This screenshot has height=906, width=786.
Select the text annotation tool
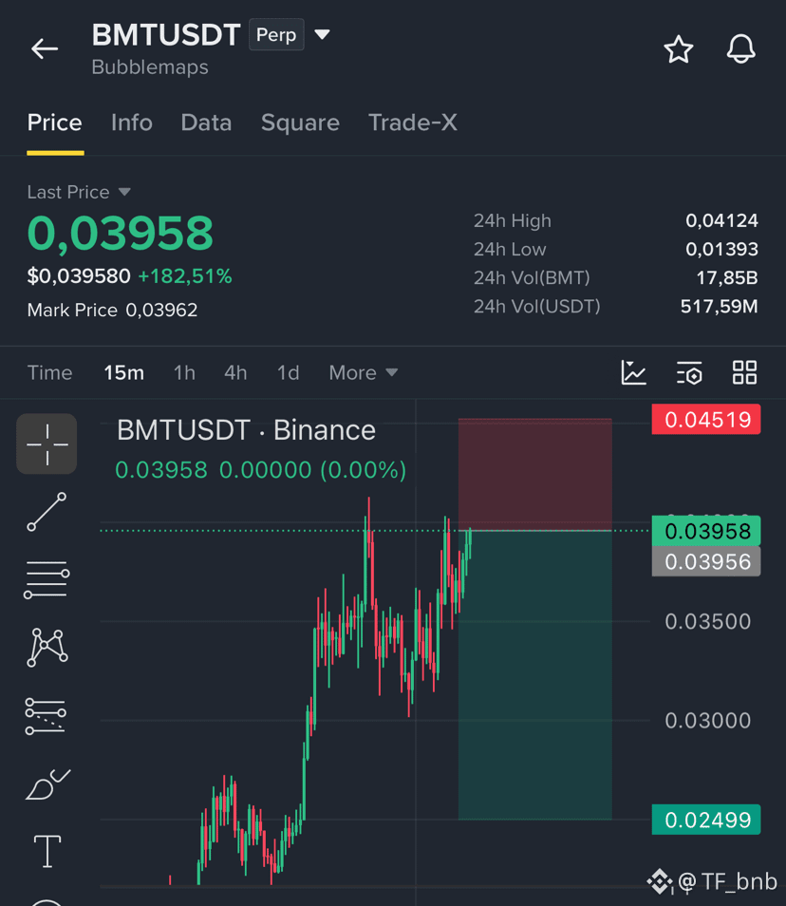click(47, 851)
